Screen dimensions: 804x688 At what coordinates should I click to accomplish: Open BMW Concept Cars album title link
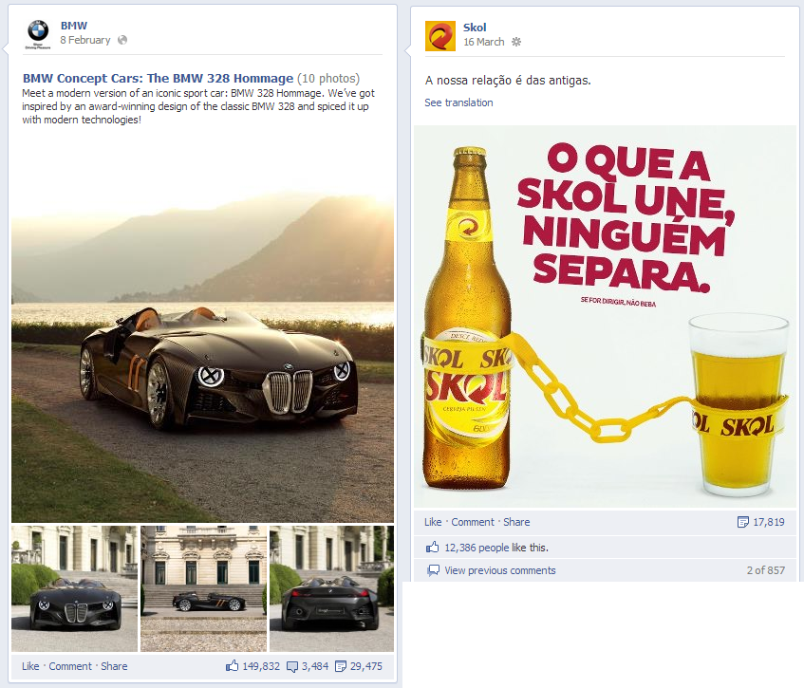pos(158,79)
